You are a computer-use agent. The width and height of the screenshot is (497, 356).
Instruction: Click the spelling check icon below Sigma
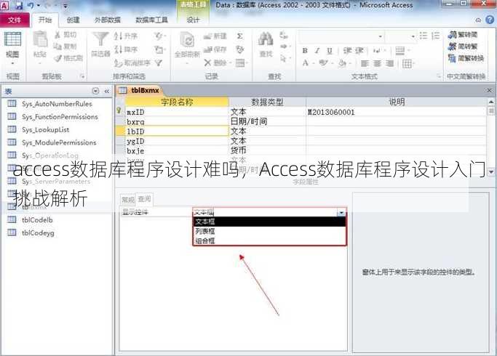(x=240, y=49)
